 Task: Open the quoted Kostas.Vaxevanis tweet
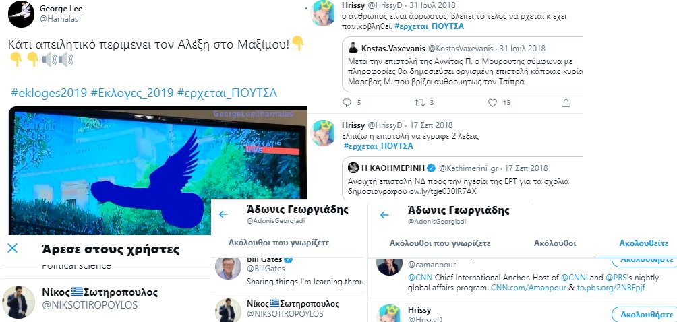pos(462,65)
